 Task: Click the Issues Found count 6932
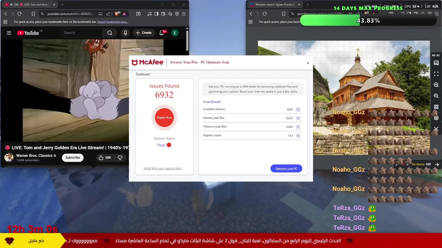(x=164, y=95)
